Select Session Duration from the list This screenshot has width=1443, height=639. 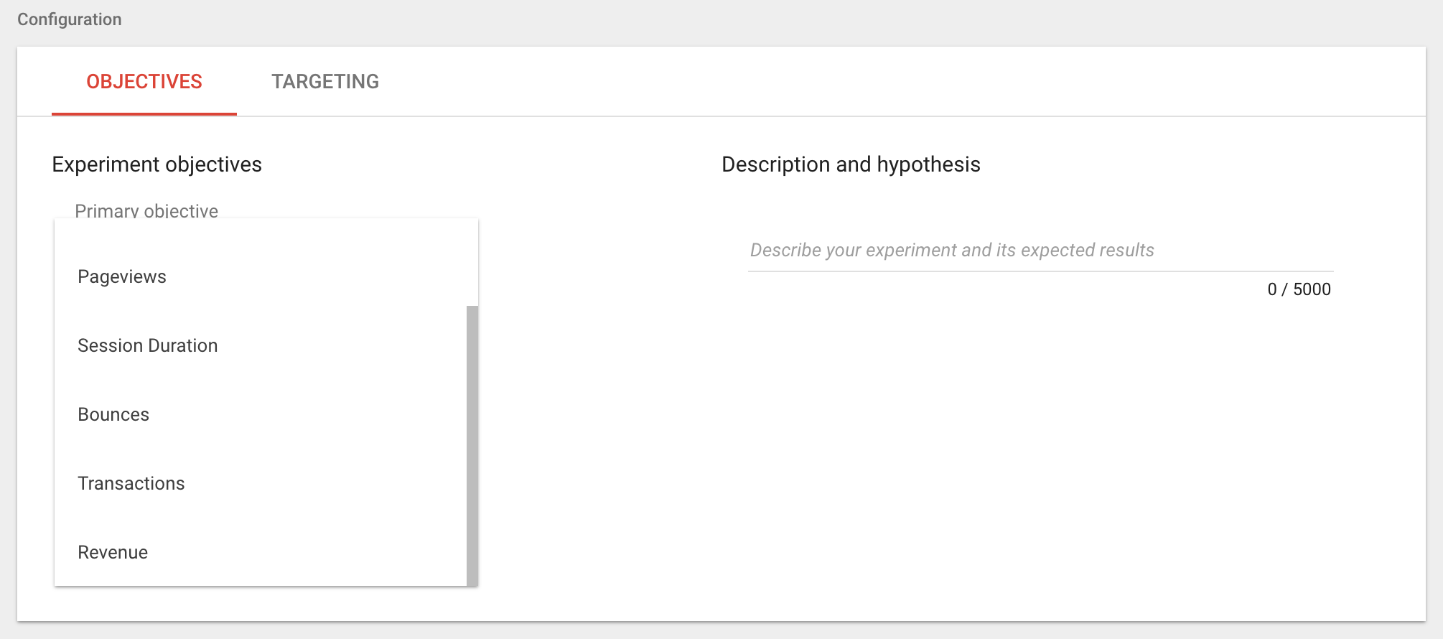coord(148,346)
